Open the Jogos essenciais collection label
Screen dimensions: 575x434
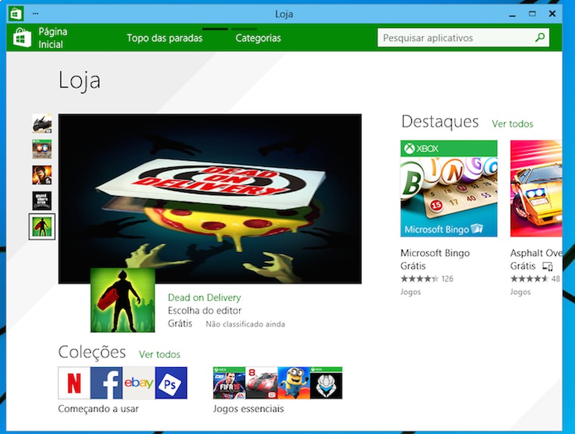(x=248, y=409)
